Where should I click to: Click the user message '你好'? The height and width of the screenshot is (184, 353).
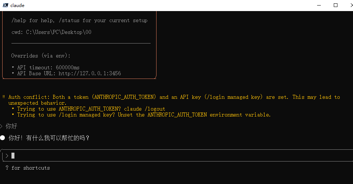pos(11,126)
